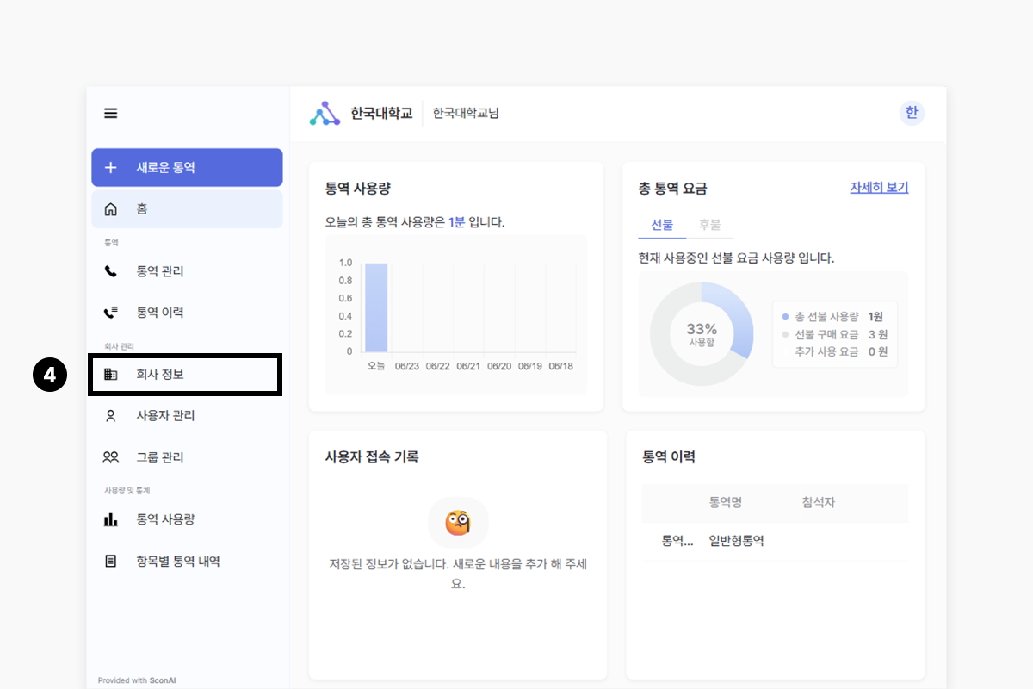Click the 참석자 column header
The height and width of the screenshot is (689, 1033).
818,502
